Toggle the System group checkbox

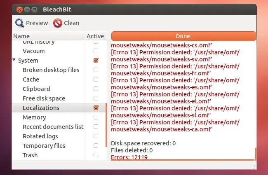96,61
